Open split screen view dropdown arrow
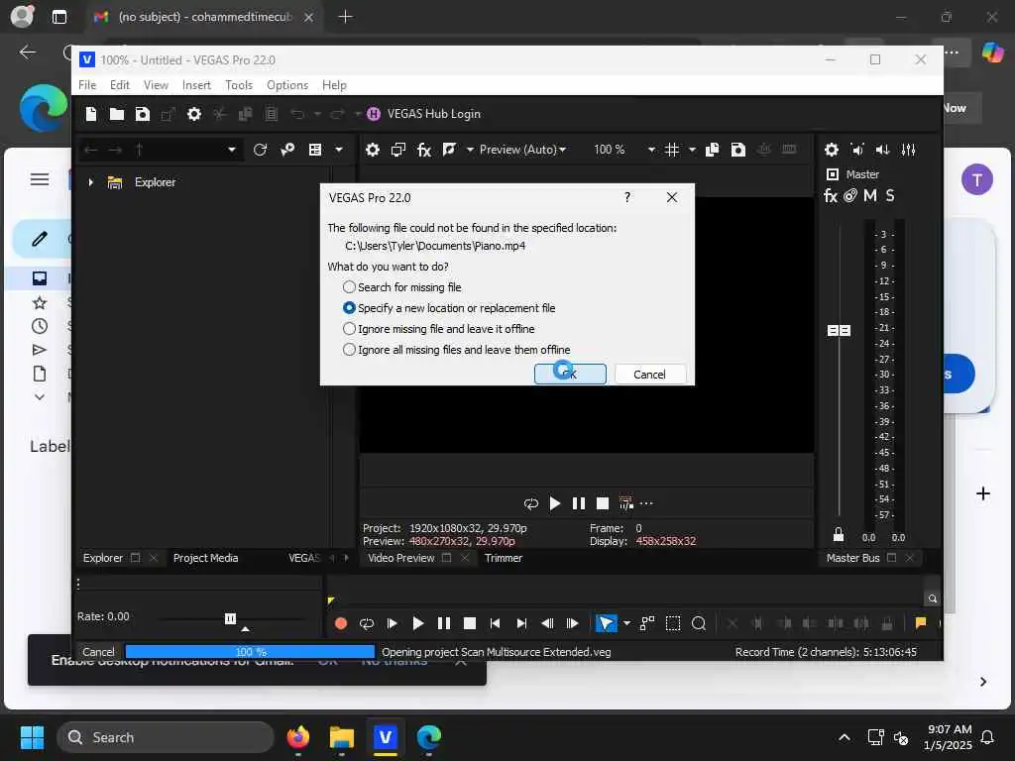The height and width of the screenshot is (761, 1015). [x=470, y=150]
